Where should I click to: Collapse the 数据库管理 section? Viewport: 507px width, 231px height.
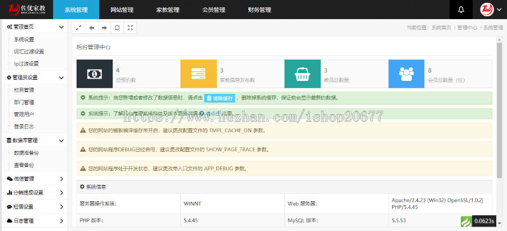34,141
